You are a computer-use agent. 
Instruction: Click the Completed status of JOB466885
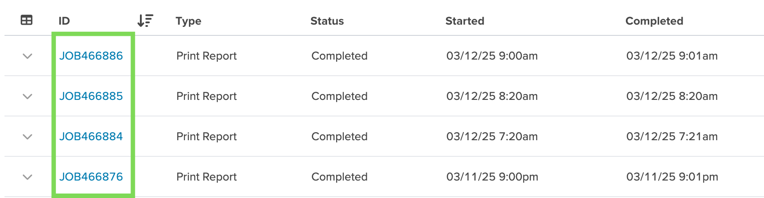click(x=340, y=96)
